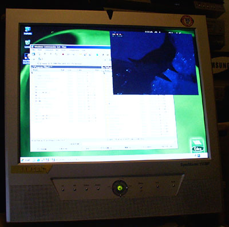Click the red square toolbar icon
The width and height of the screenshot is (229, 227).
(x=63, y=54)
